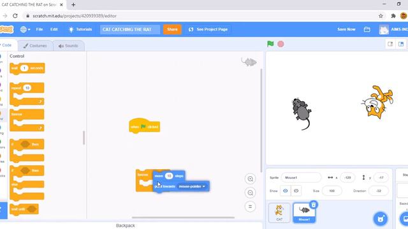Edit the sprite x position field
The width and height of the screenshot is (408, 229).
347,177
